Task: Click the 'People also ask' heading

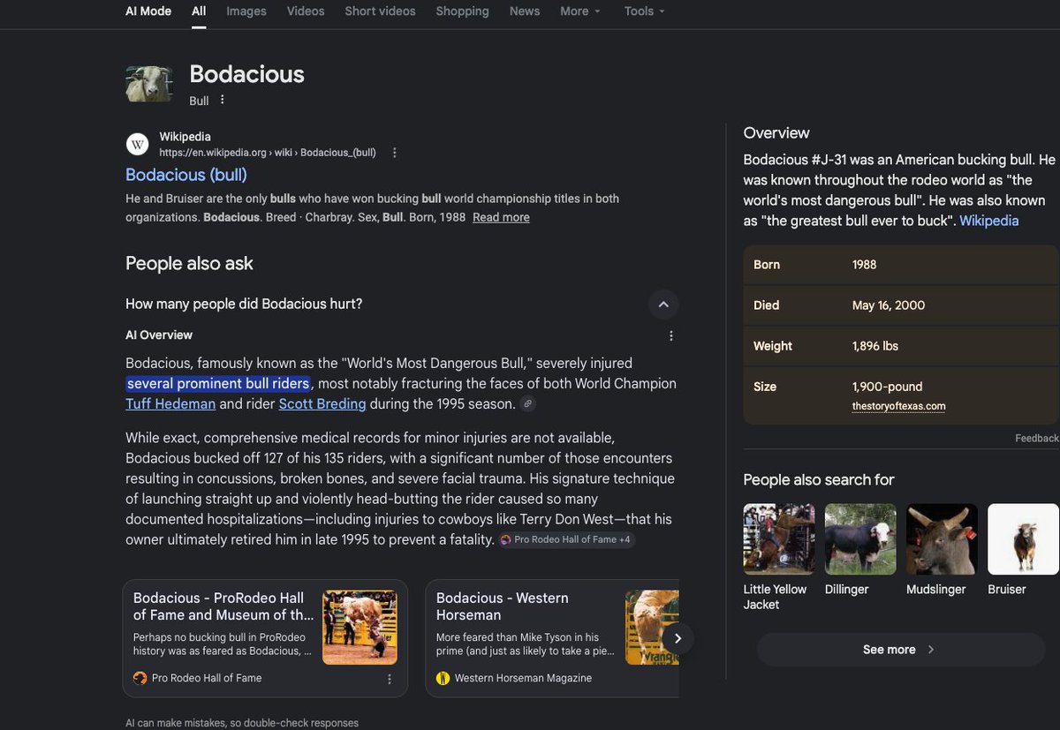Action: 189,263
